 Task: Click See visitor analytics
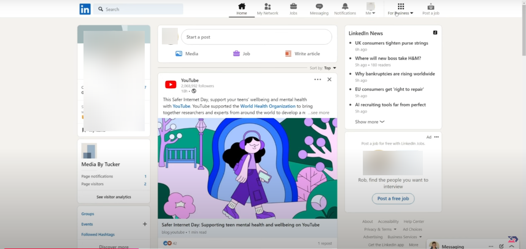click(114, 197)
